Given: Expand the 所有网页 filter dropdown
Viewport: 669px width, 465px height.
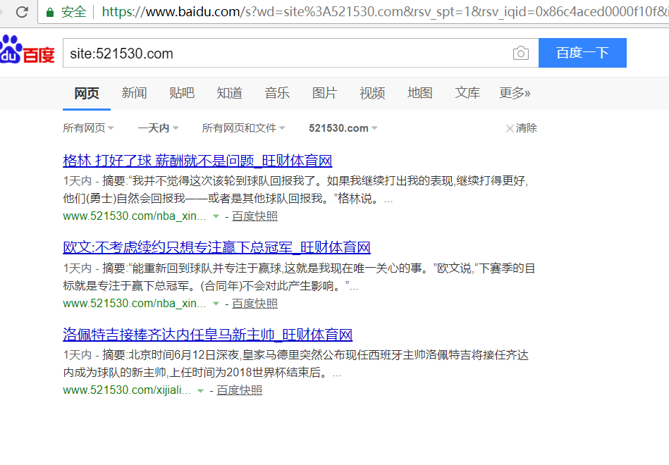Looking at the screenshot, I should tap(88, 128).
